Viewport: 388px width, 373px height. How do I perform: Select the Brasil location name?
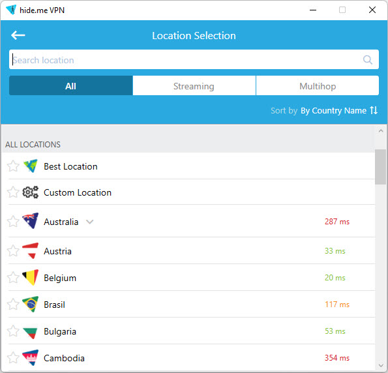pos(54,305)
